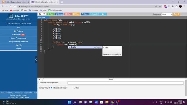The height and width of the screenshot is (105, 187).
Task: Open the IDE sidebar item
Action: pos(18,28)
